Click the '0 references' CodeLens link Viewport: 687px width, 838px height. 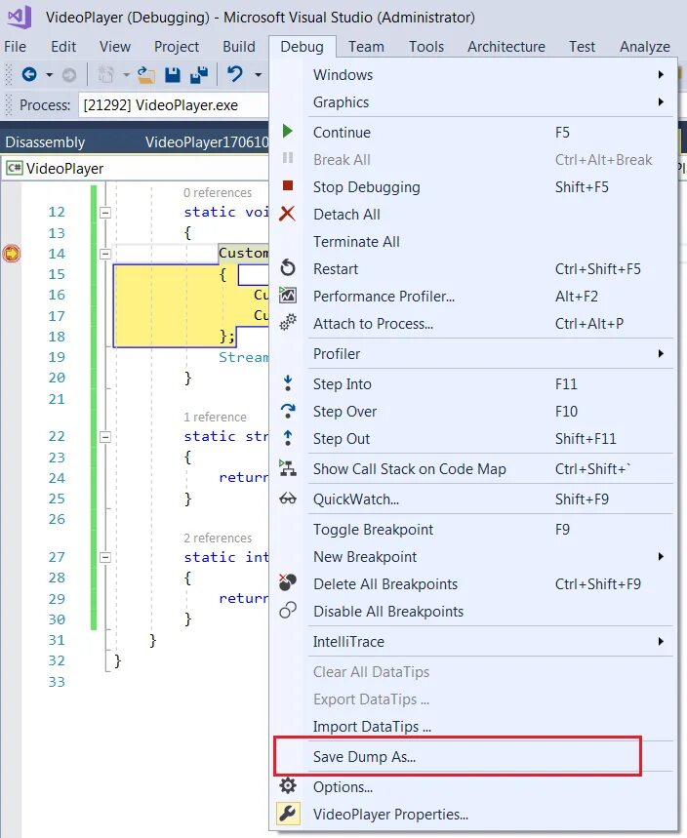tap(217, 192)
